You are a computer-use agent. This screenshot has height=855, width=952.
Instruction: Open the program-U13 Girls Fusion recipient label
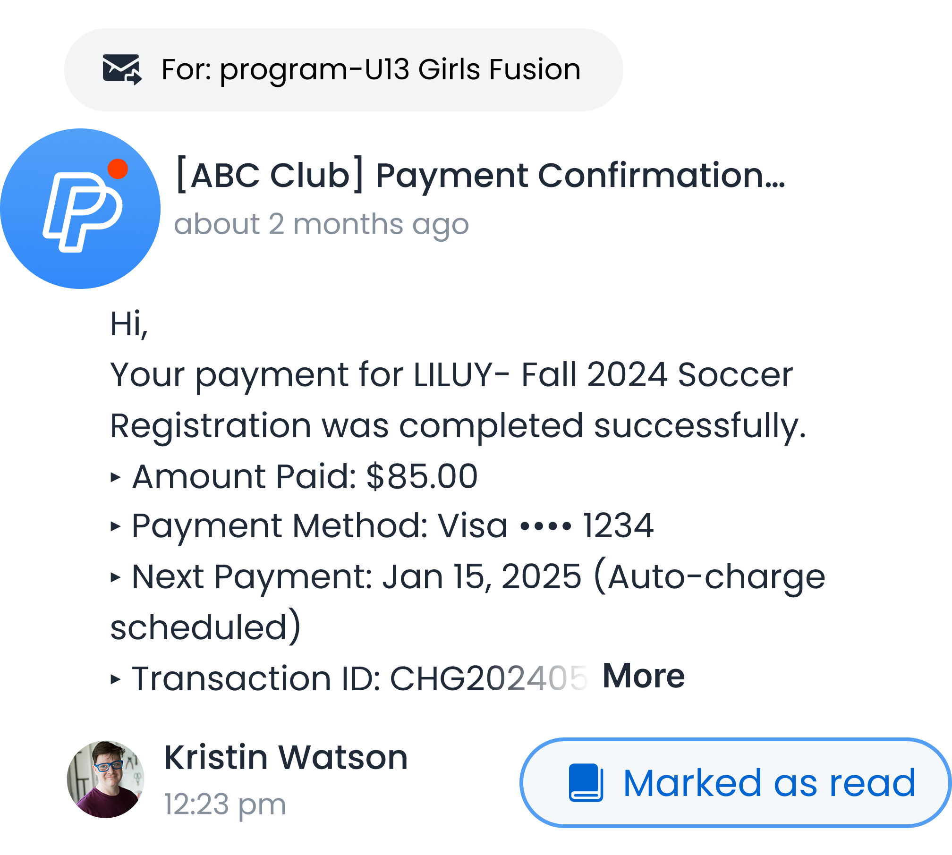point(371,69)
